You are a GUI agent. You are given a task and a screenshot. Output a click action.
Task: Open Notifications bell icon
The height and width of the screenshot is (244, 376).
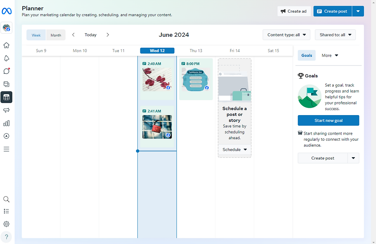(x=7, y=58)
